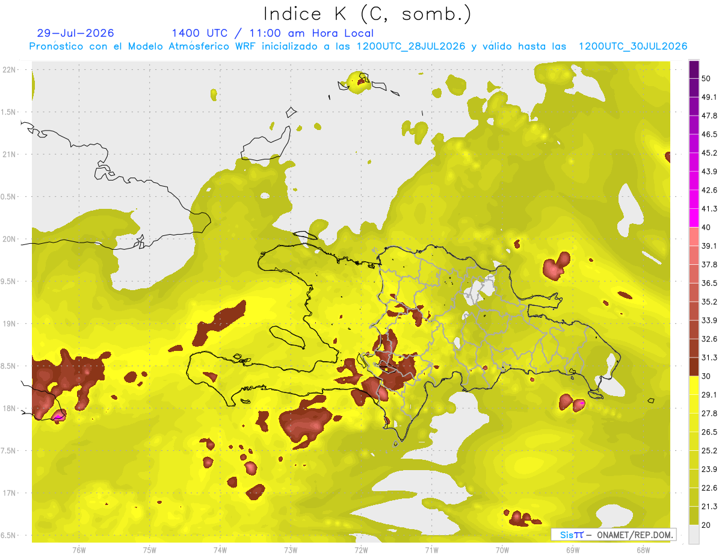Pick the dark brown legend swatch between 30 and 31.3
The height and width of the screenshot is (558, 722).
694,367
